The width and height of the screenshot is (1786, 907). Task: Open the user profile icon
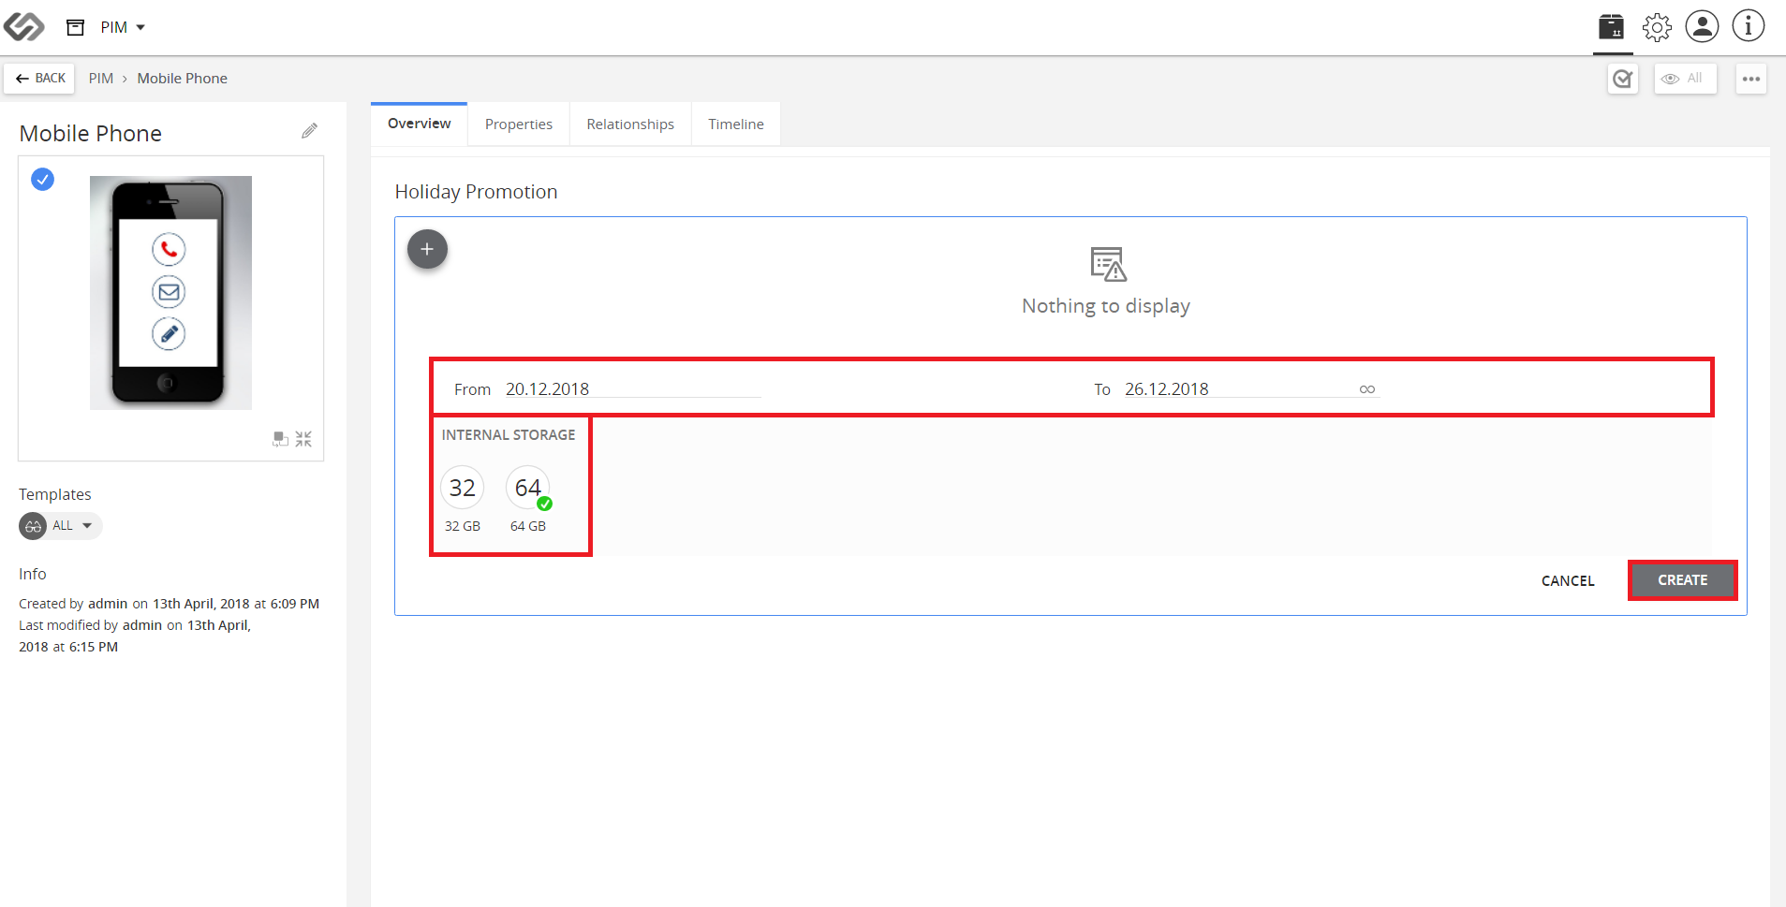coord(1702,26)
